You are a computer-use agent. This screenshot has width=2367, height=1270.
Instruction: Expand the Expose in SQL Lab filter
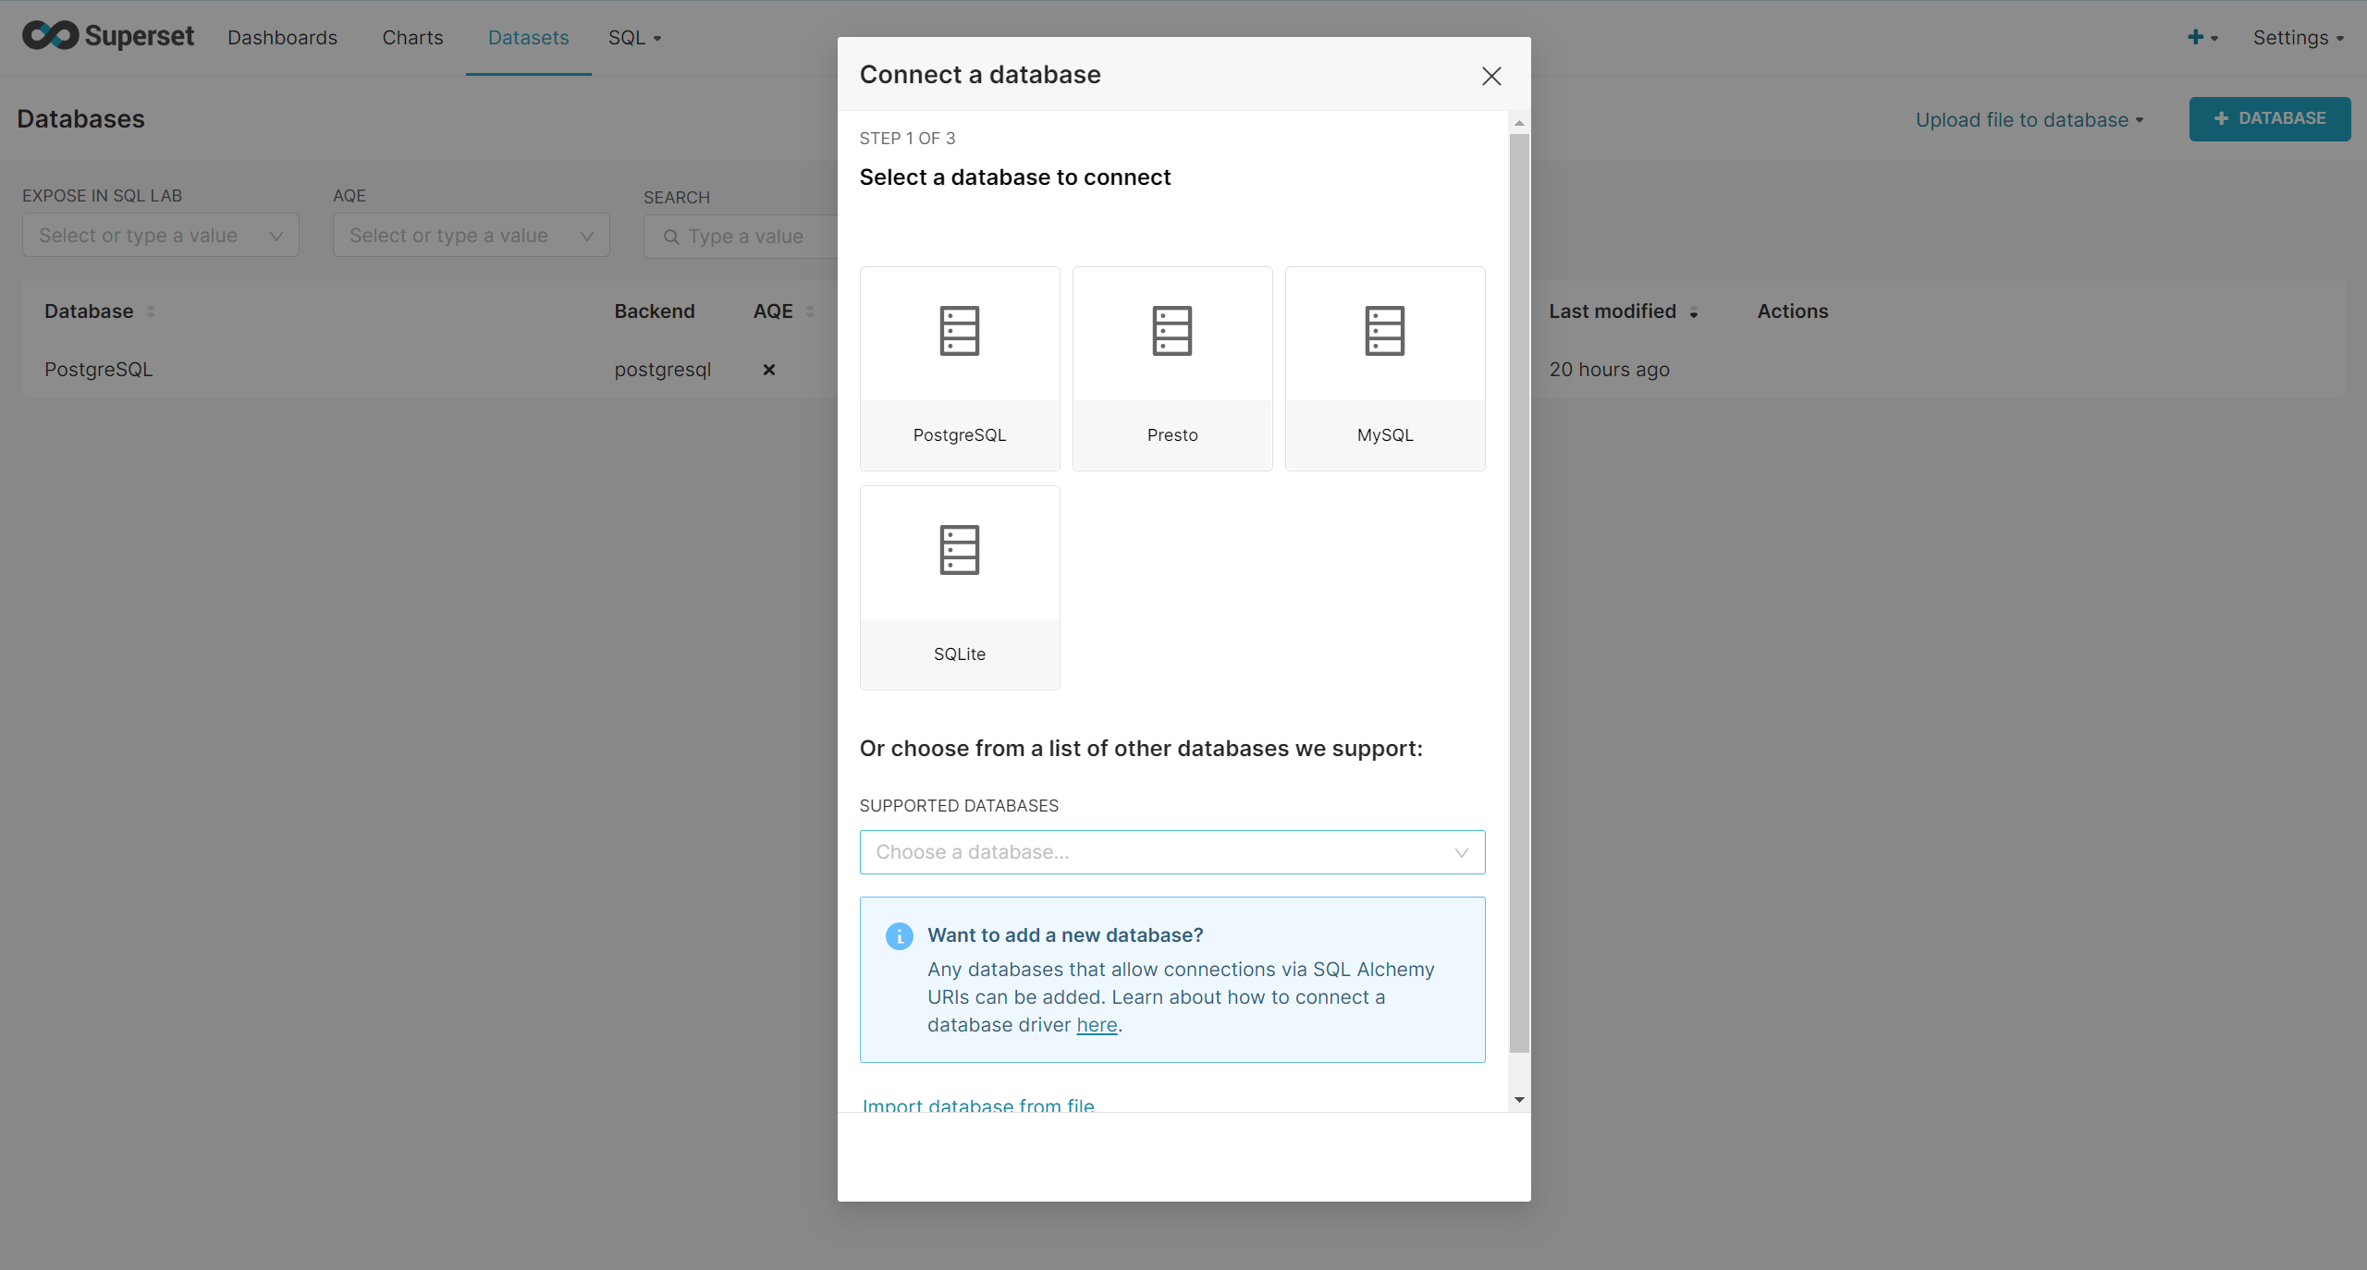coord(160,236)
